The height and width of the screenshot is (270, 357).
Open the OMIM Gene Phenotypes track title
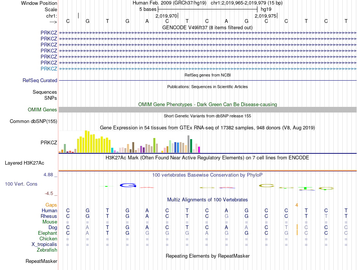207,104
